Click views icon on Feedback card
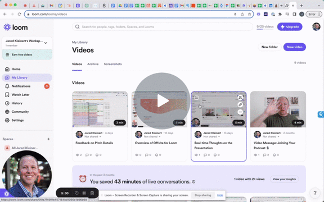The image size is (324, 202). point(78,155)
